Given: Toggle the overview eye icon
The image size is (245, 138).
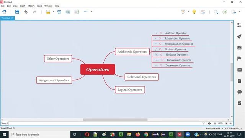Looking at the screenshot, I should (x=209, y=123).
